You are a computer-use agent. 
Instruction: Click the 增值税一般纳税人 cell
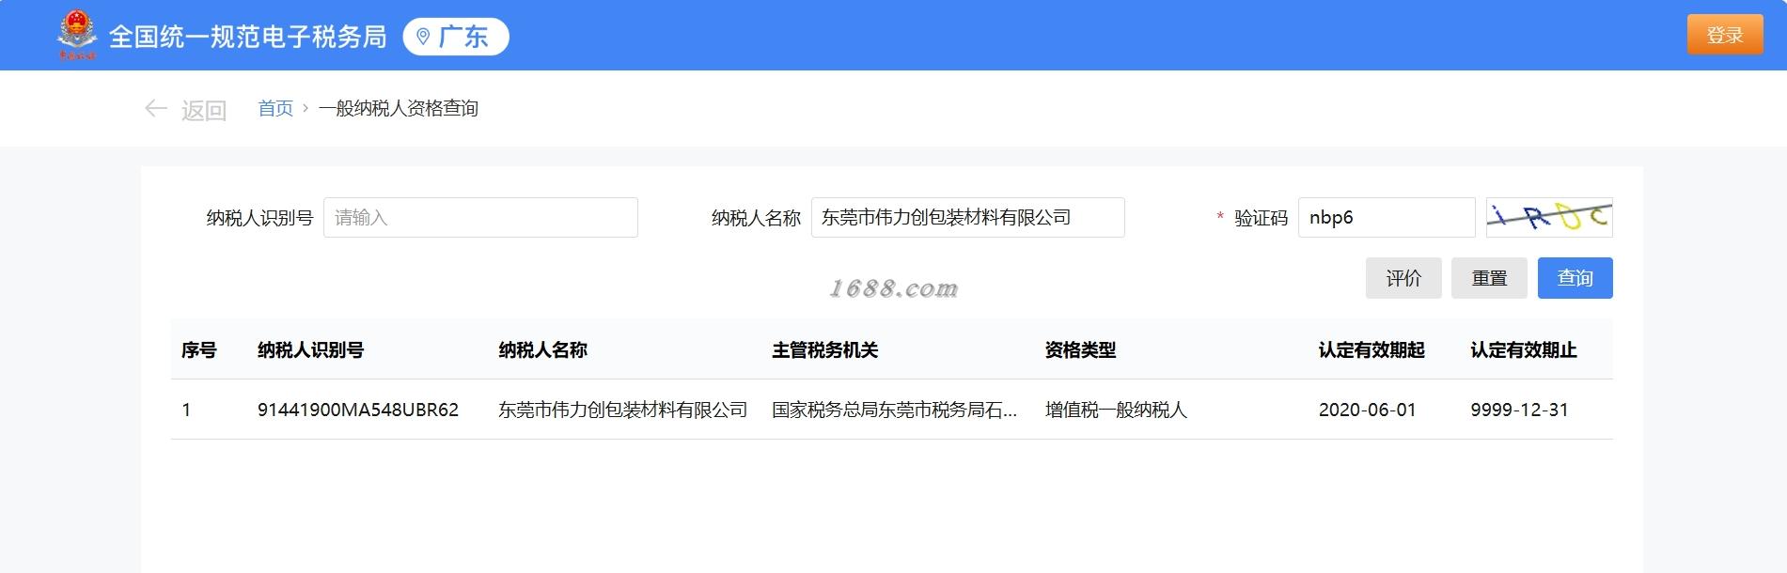point(1116,410)
